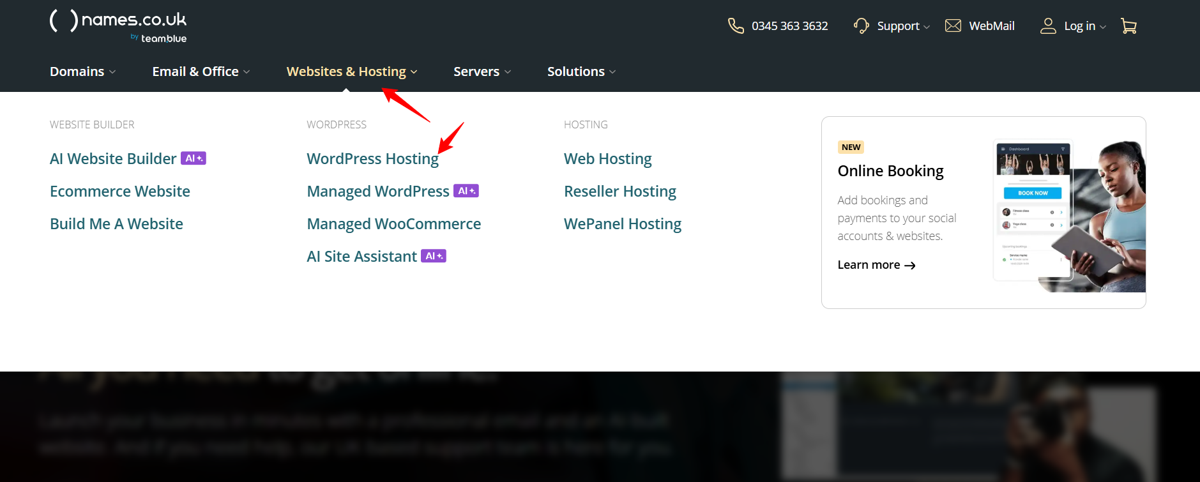Expand the Servers menu chevron
1200x482 pixels.
pos(508,72)
